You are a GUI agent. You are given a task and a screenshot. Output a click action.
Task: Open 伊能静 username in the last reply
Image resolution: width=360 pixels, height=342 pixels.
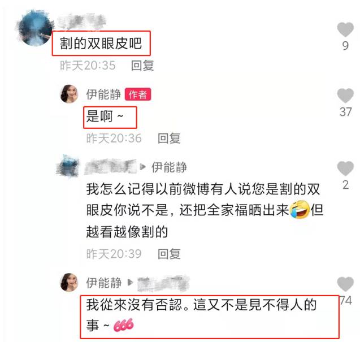click(x=103, y=283)
